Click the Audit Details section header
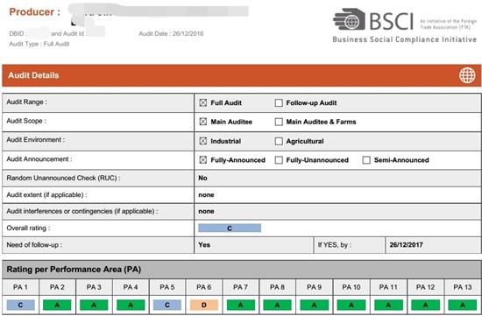482x316 pixels. click(241, 75)
